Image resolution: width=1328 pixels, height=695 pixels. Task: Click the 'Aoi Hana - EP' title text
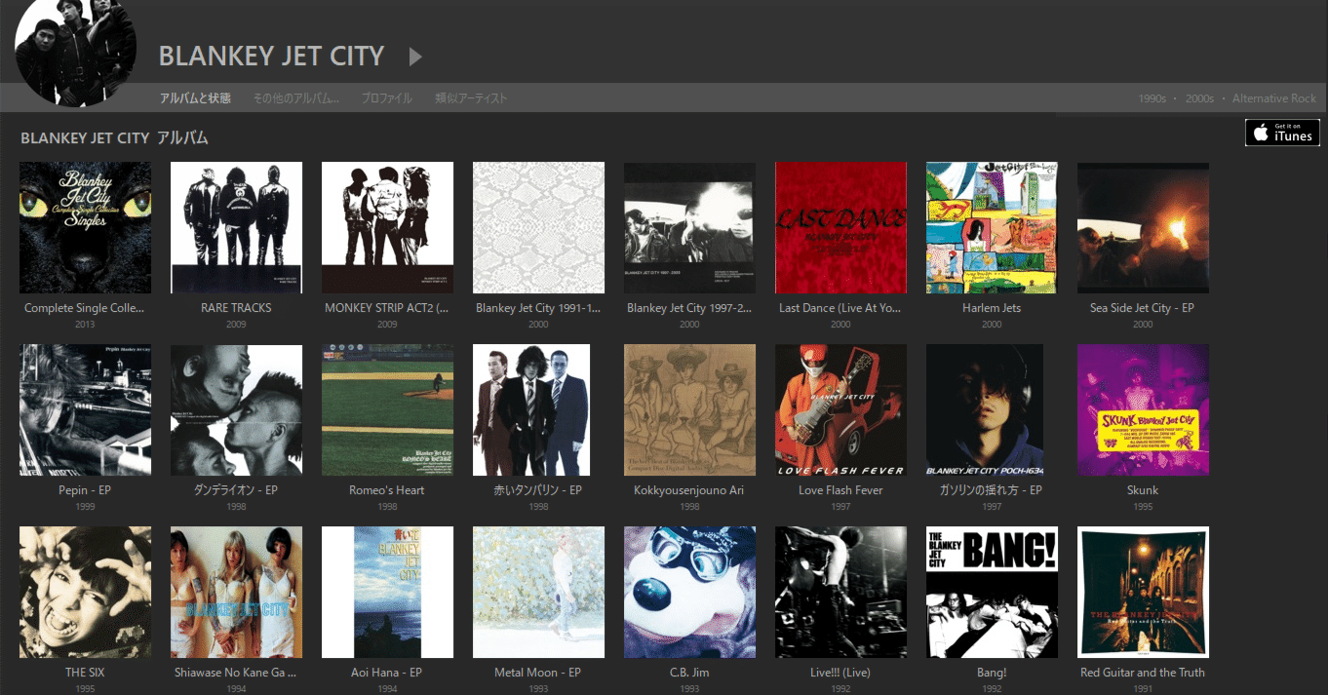click(387, 673)
